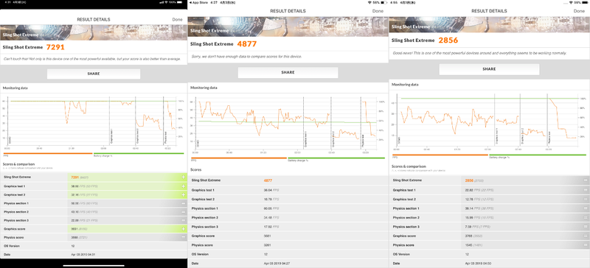Expand Graphics score plus icon, 7291 screen
590x268 pixels.
[x=183, y=228]
